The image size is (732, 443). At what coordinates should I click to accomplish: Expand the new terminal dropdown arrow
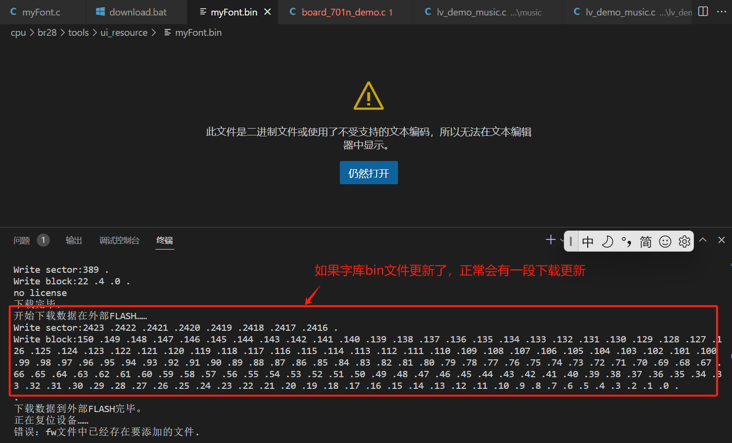click(562, 240)
